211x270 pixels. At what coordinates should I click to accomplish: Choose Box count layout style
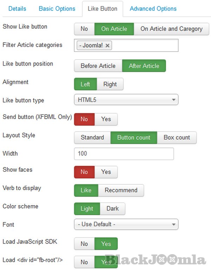click(x=177, y=137)
